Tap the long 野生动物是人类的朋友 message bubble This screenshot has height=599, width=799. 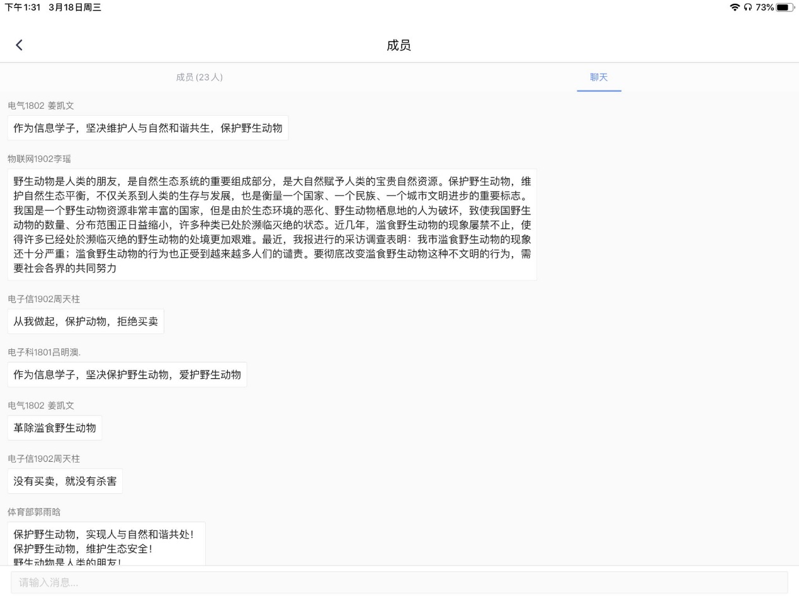click(x=272, y=225)
